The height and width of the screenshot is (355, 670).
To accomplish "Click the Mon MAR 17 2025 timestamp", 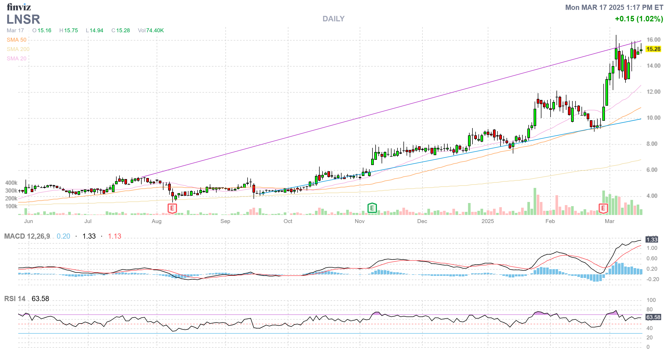I will pos(614,7).
